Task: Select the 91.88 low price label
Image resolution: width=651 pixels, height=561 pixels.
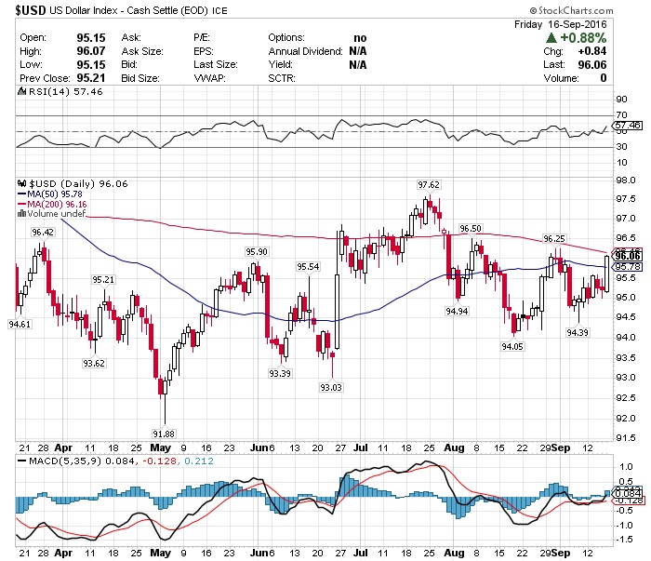Action: [x=165, y=433]
